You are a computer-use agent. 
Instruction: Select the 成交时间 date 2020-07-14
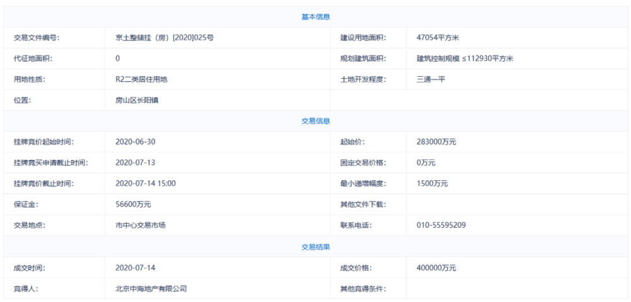[135, 268]
